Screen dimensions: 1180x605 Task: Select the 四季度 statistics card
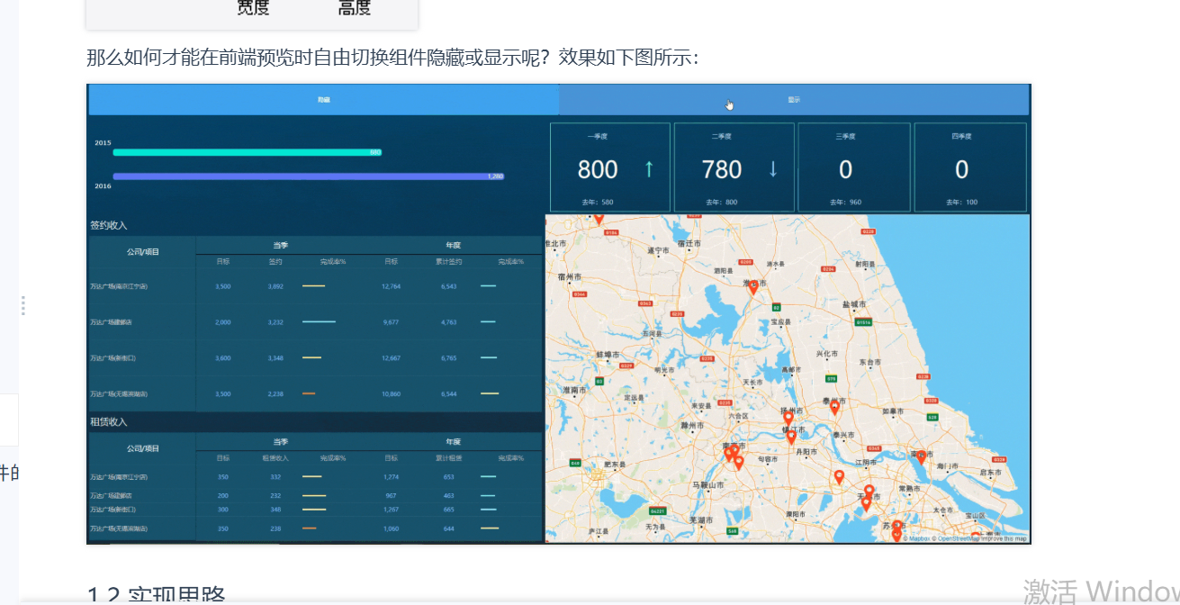970,167
